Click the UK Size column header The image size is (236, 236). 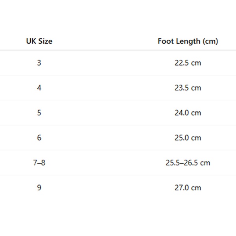tap(39, 41)
